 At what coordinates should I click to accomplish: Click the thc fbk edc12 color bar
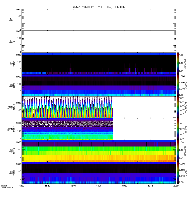[x=178, y=151]
